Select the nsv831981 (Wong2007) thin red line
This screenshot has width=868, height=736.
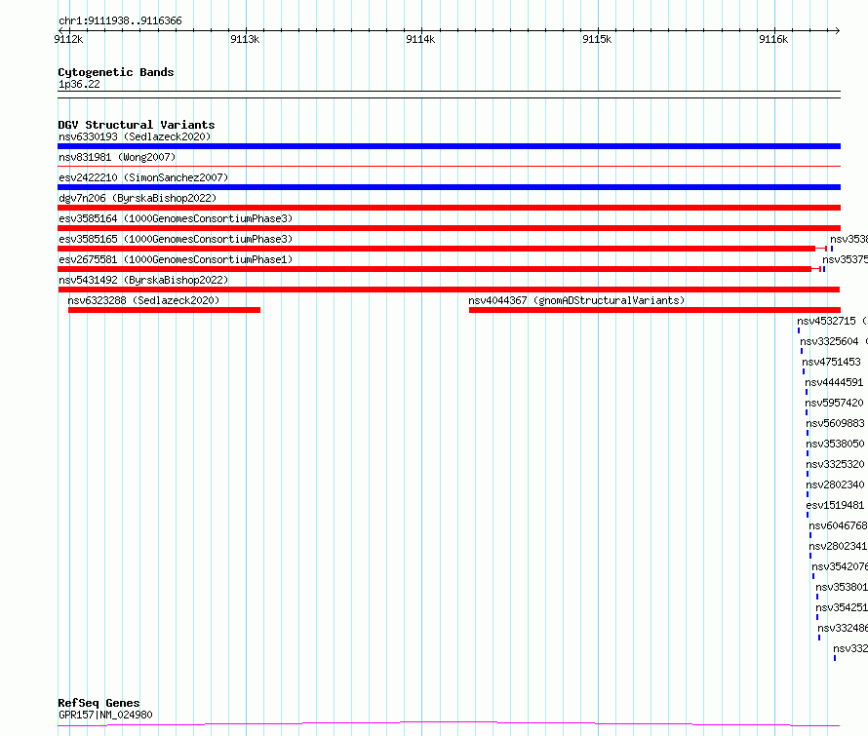[449, 166]
